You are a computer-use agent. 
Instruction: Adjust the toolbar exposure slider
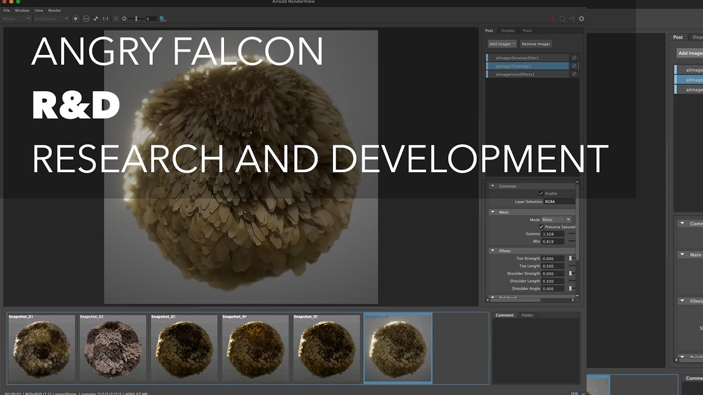click(136, 19)
